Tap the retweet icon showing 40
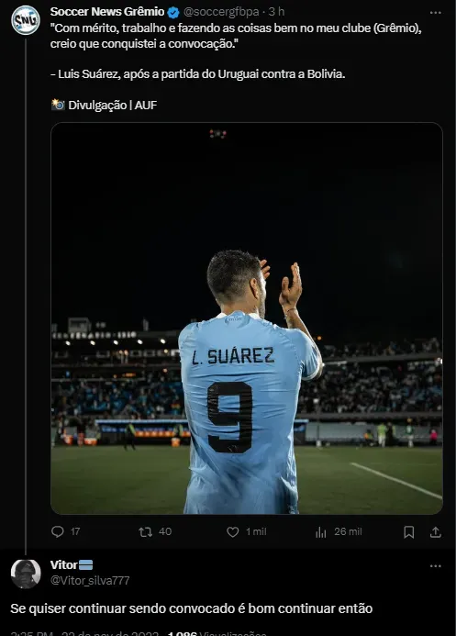 coord(146,531)
